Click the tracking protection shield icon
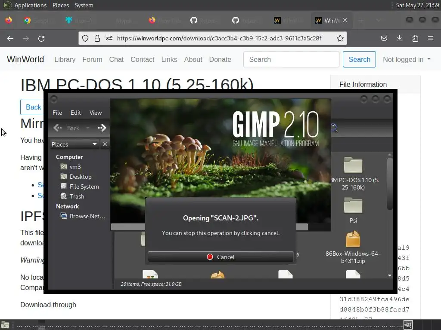The height and width of the screenshot is (330, 441). 85,38
